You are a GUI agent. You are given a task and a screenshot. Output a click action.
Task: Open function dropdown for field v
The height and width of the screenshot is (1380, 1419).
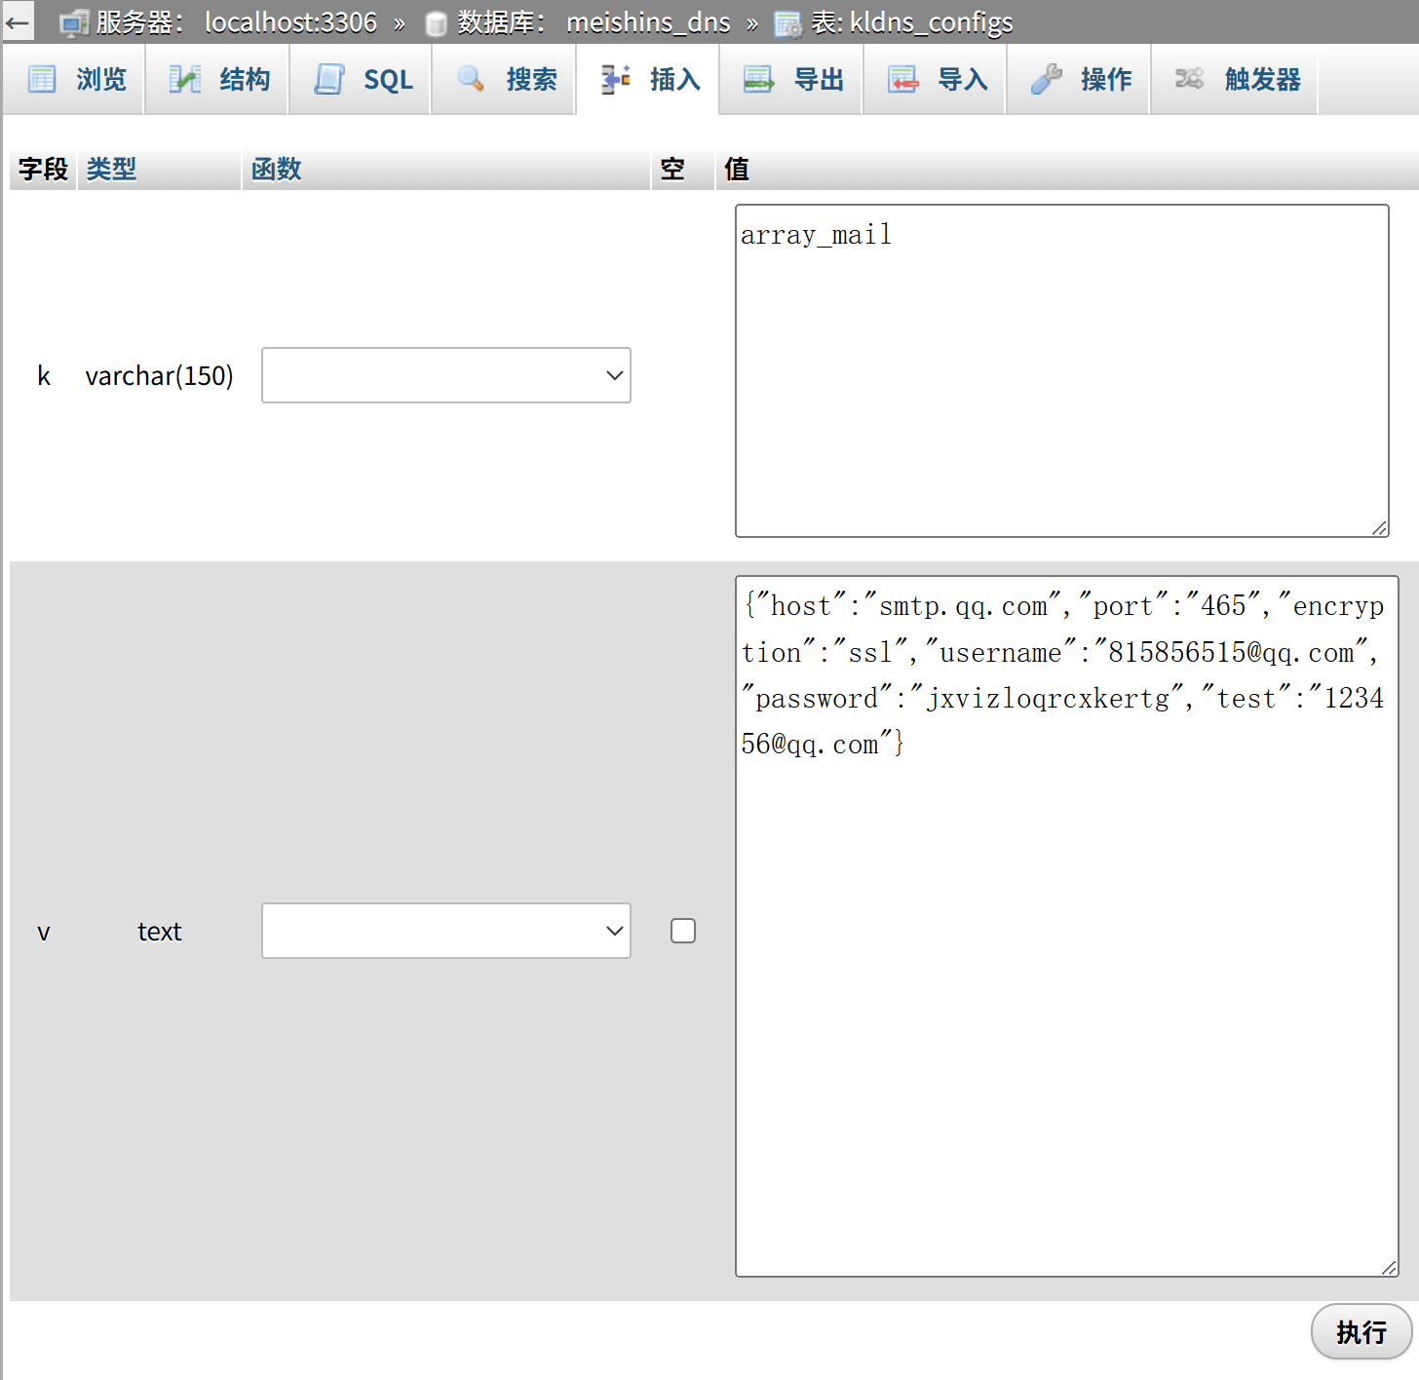445,931
